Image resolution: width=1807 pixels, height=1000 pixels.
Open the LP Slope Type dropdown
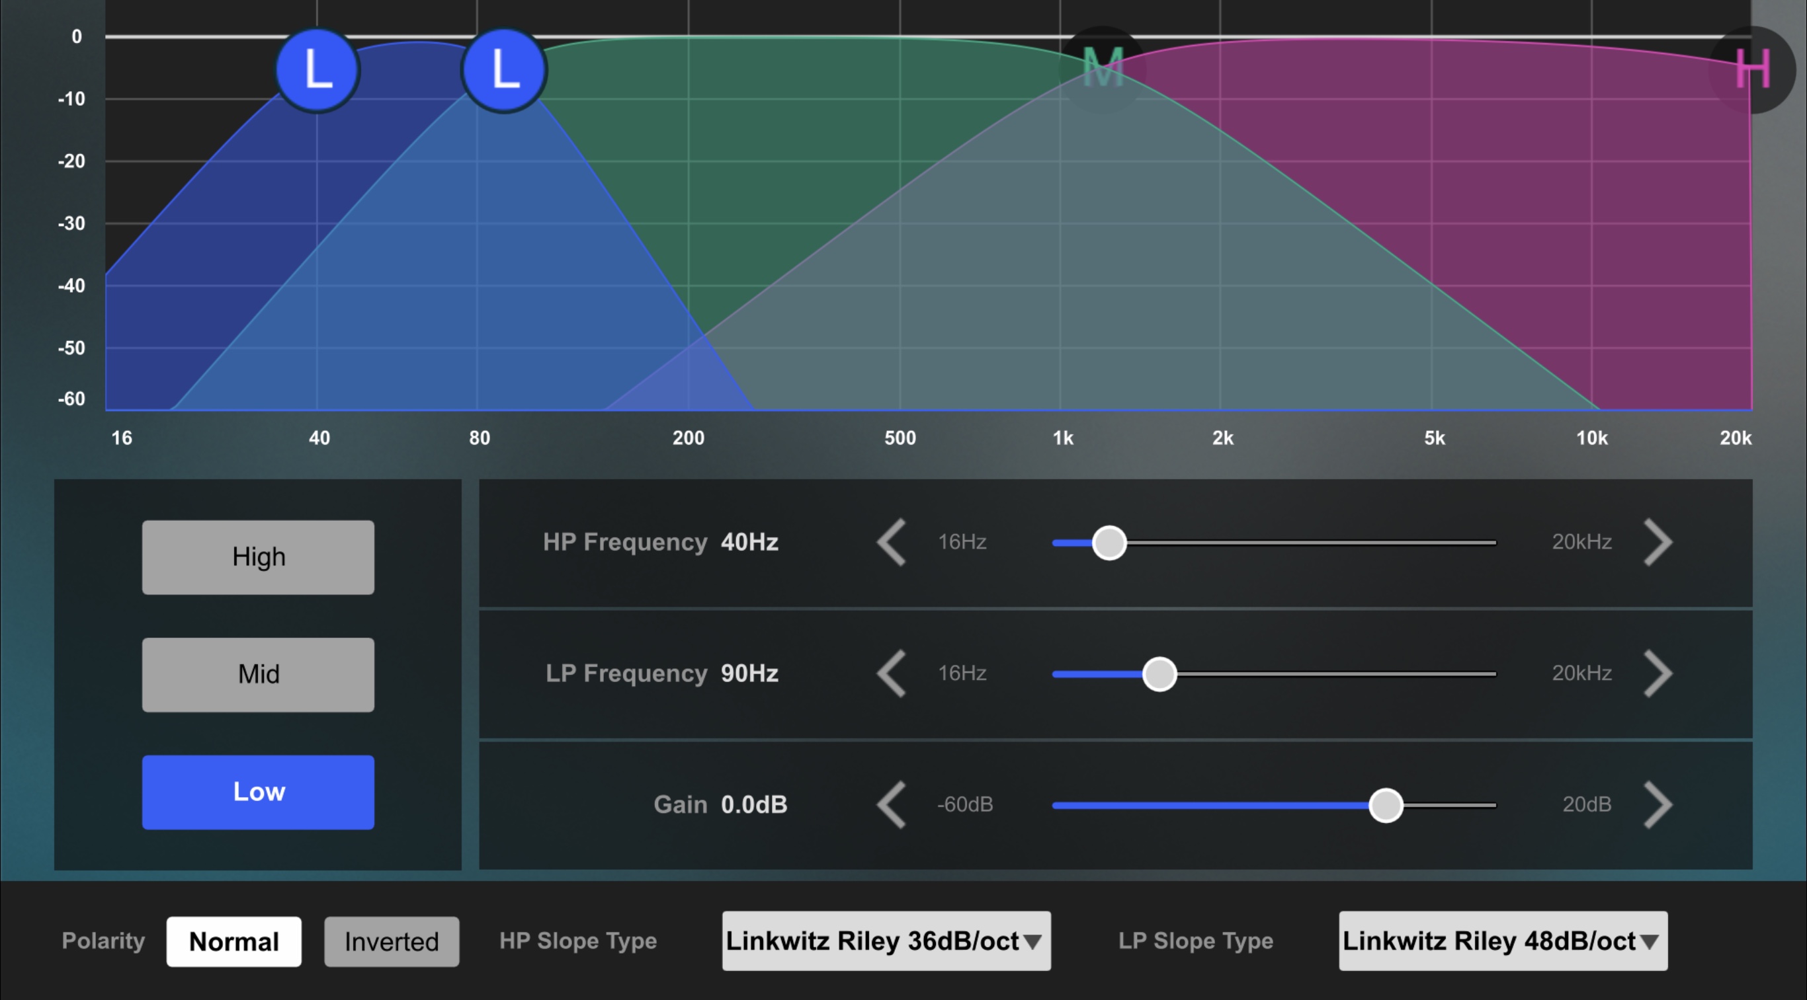[1503, 941]
